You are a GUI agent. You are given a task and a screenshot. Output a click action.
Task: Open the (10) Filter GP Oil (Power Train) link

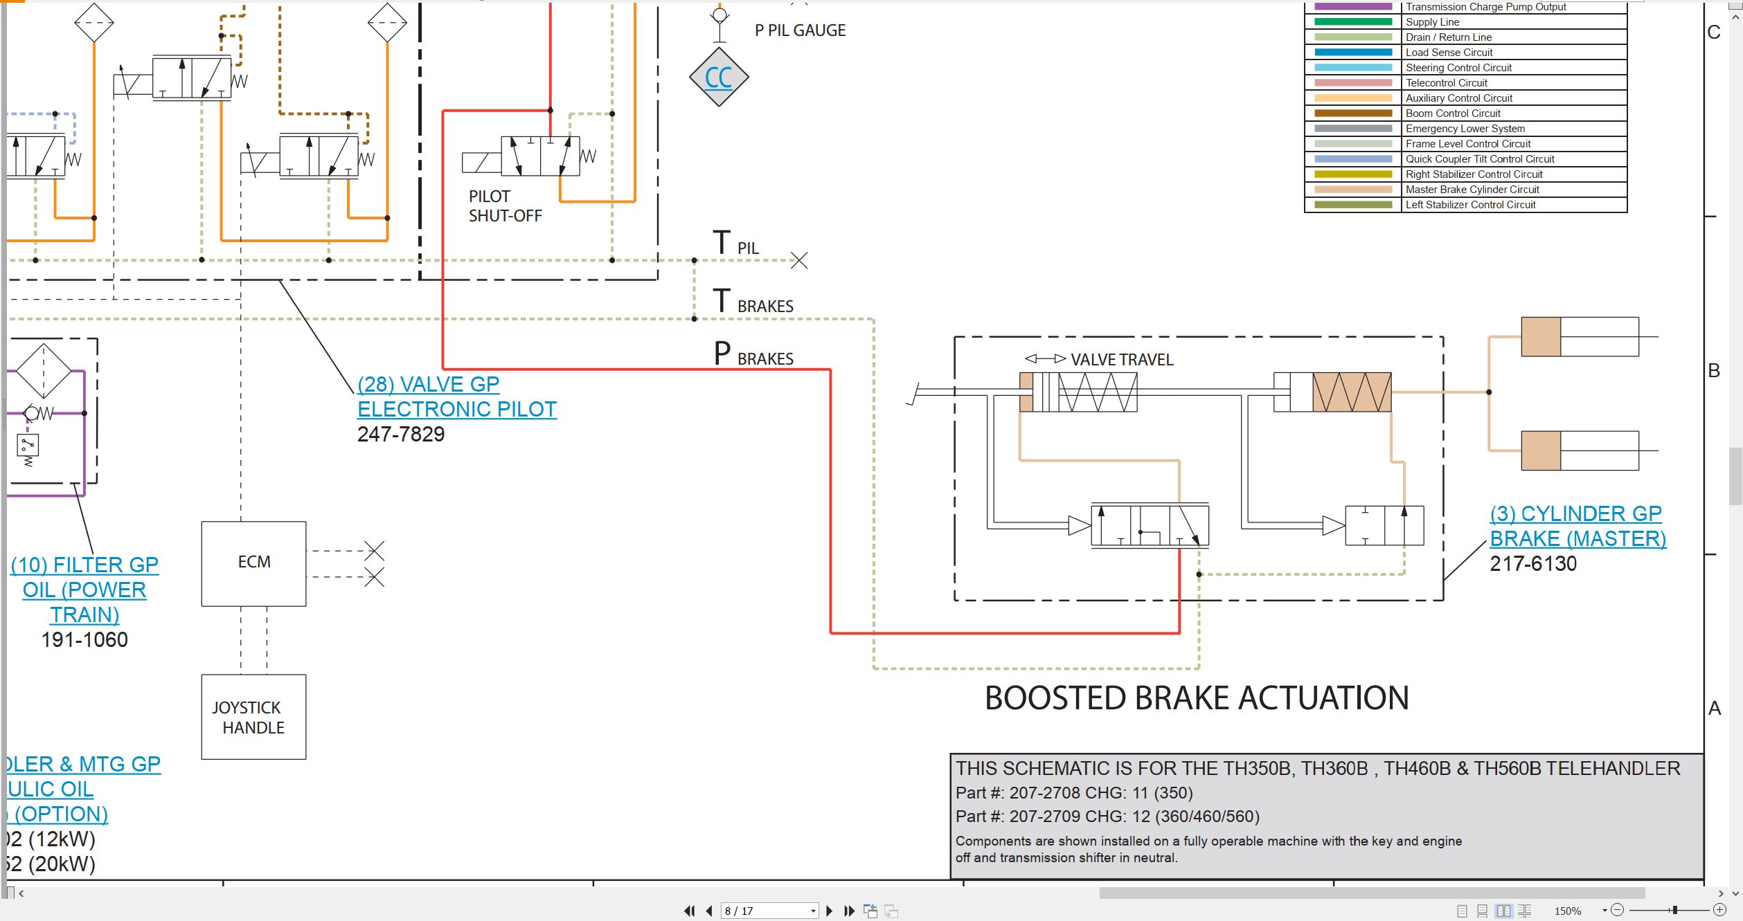84,590
